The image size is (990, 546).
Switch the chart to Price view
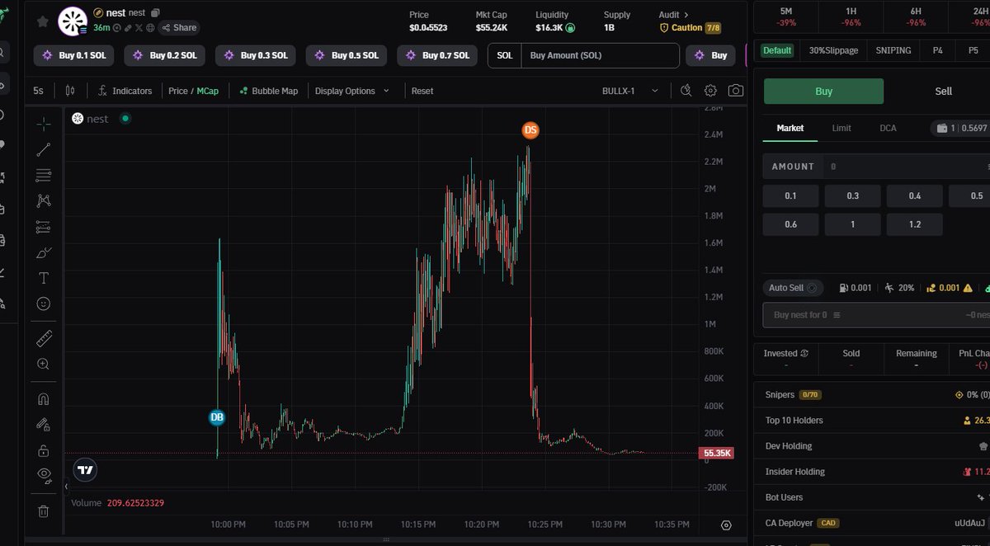pyautogui.click(x=178, y=91)
